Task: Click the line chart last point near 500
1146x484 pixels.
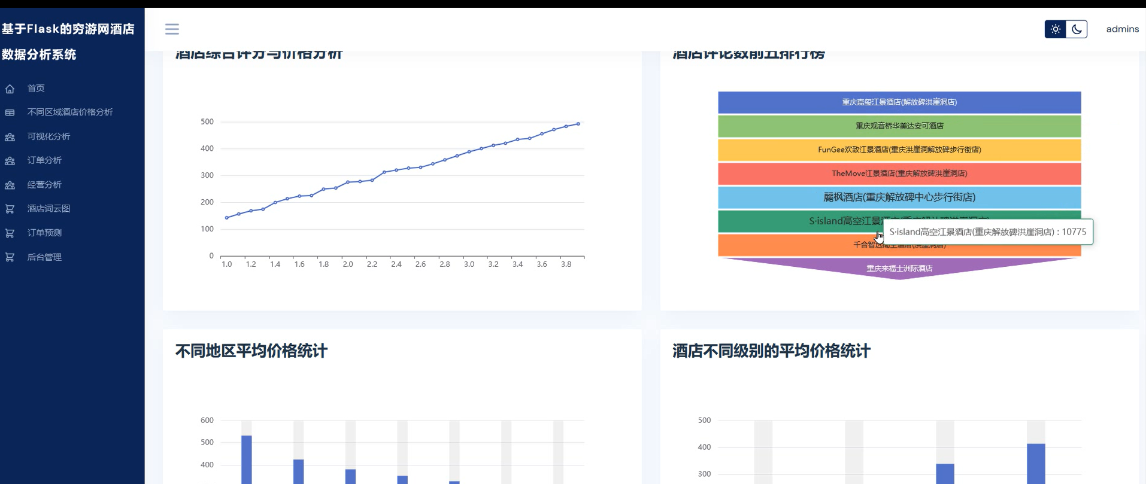Action: [x=578, y=124]
